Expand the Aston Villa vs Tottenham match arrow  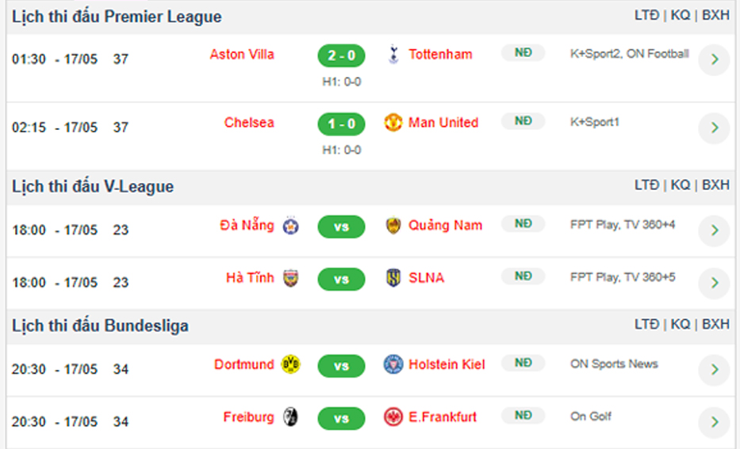[714, 59]
